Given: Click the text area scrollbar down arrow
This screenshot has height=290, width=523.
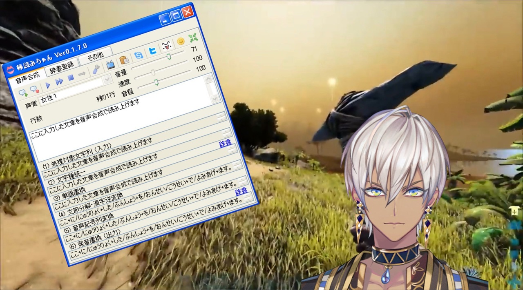Looking at the screenshot, I should click(215, 98).
